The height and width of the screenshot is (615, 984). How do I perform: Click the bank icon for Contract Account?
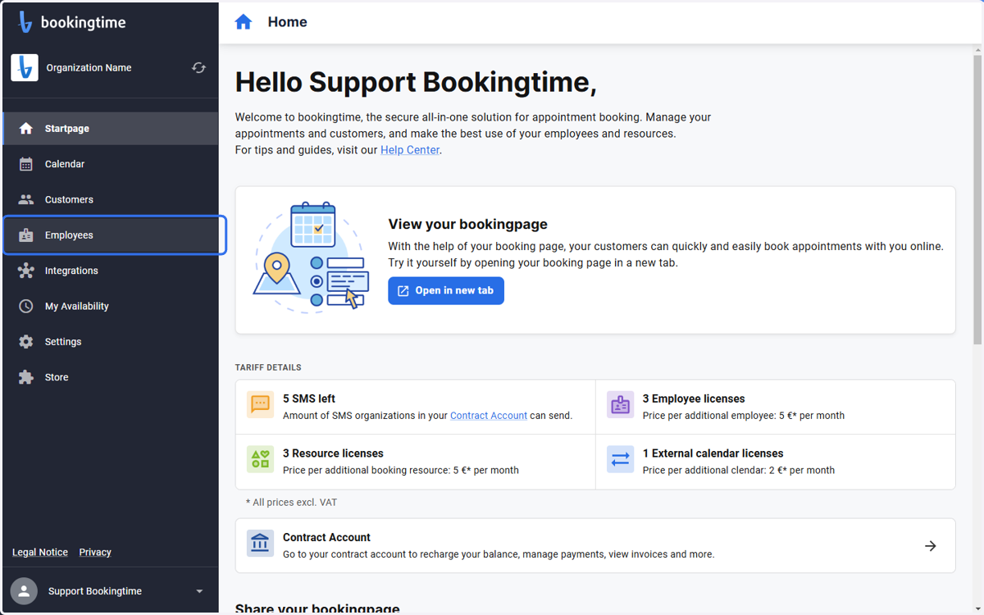pos(261,543)
